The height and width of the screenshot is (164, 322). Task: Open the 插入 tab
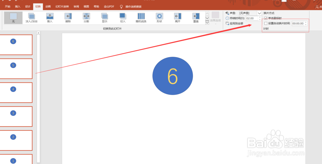click(18, 6)
